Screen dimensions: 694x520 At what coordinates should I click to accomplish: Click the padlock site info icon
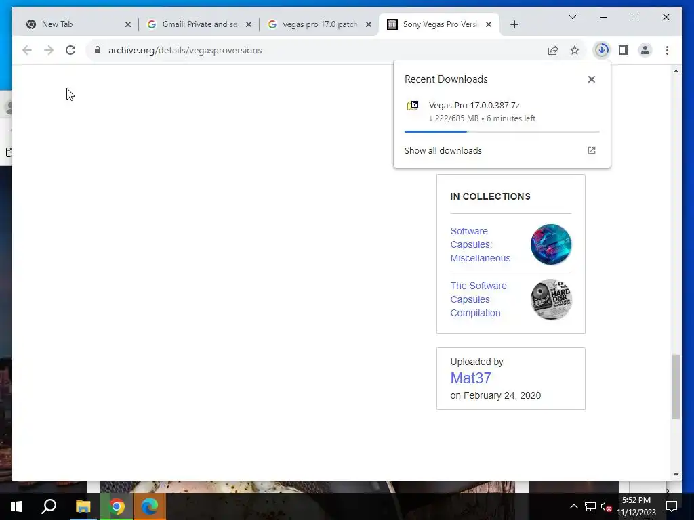point(98,50)
